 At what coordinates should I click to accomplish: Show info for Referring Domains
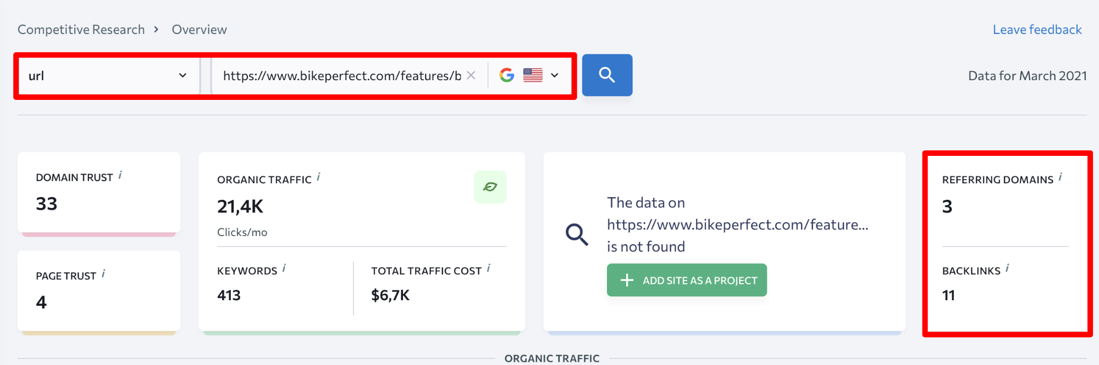tap(1060, 177)
